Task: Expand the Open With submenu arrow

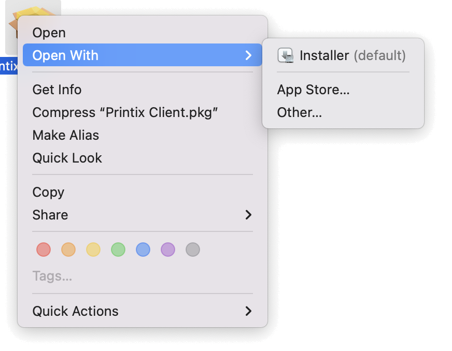Action: click(x=248, y=55)
